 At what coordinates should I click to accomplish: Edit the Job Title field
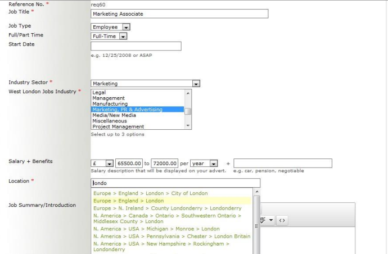(179, 14)
